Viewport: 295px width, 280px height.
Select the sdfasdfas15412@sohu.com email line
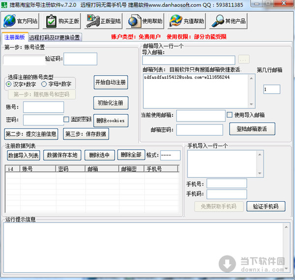pyautogui.click(x=187, y=77)
